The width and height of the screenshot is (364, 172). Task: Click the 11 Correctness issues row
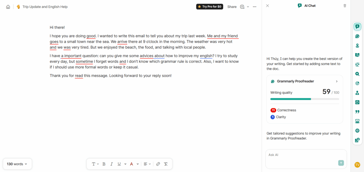pos(284,110)
